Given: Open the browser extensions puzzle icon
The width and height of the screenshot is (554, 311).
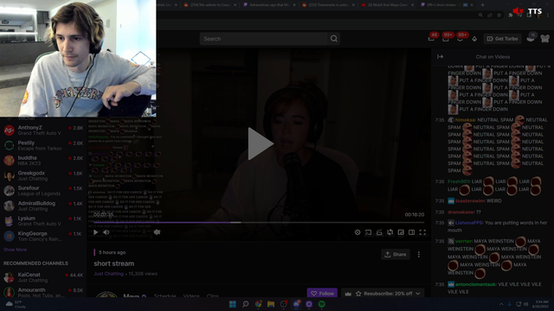Looking at the screenshot, I should [510, 16].
